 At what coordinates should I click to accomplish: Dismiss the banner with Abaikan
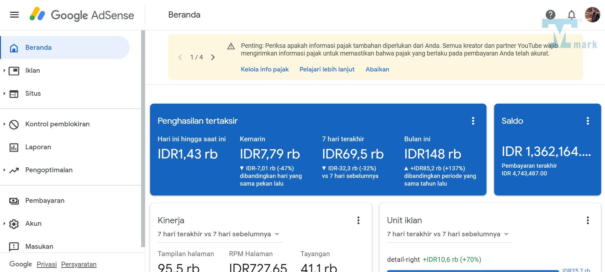pos(377,69)
